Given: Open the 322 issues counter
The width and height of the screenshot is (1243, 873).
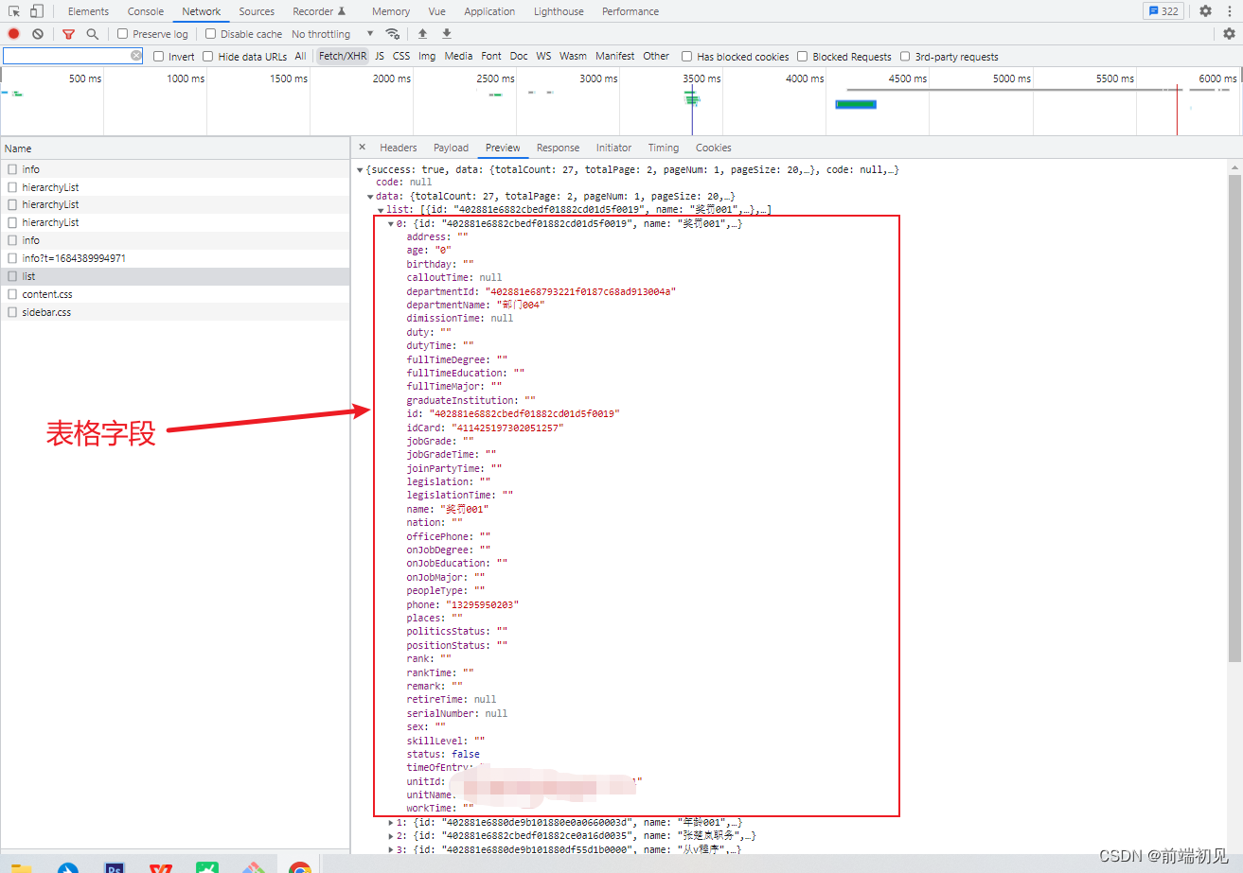Looking at the screenshot, I should coord(1163,11).
